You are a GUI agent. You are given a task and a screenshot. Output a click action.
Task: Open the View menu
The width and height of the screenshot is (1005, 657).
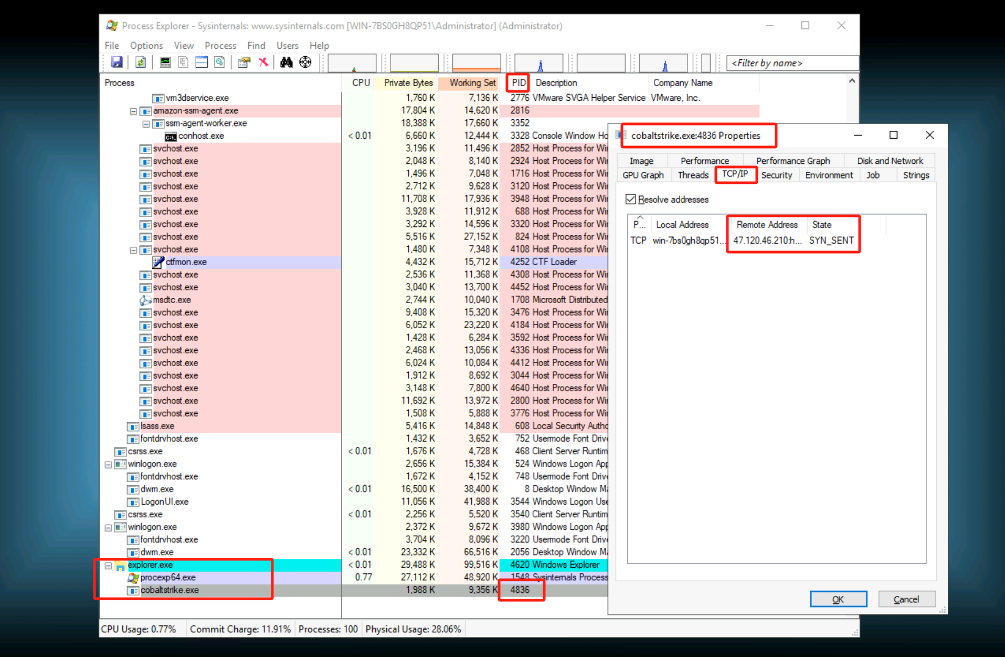tap(184, 46)
